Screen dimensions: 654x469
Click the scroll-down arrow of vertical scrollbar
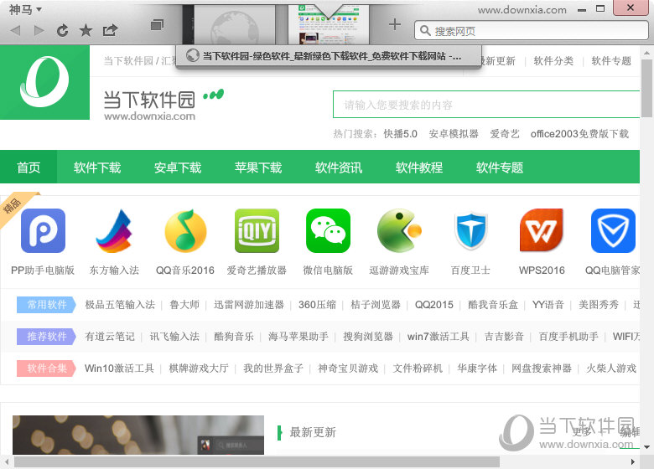point(647,447)
